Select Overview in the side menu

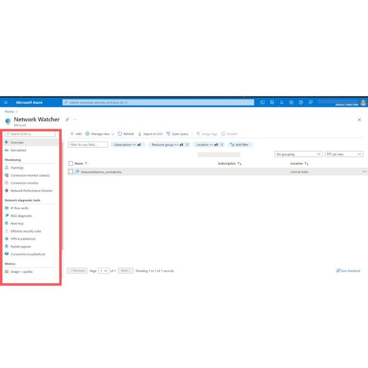click(x=31, y=142)
